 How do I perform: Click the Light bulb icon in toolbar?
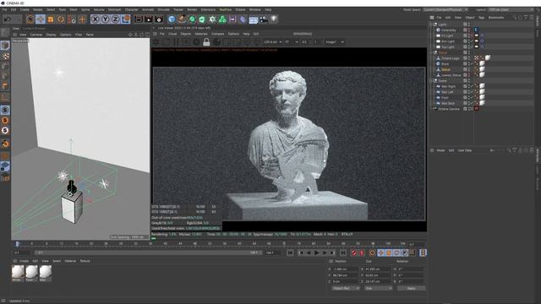tap(274, 19)
